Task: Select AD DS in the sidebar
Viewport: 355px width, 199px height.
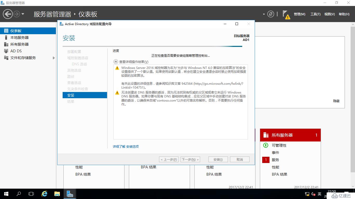Action: point(28,51)
